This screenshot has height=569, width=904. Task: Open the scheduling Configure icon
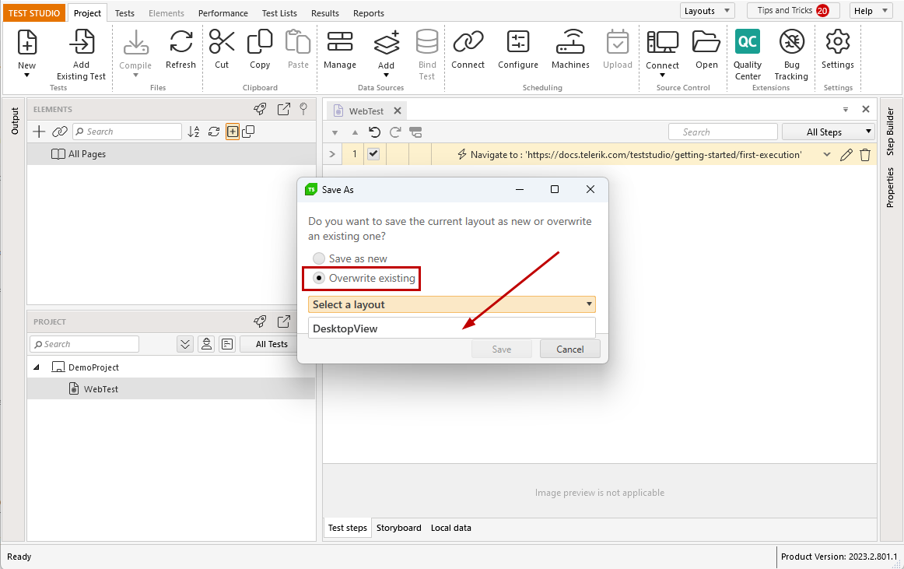tap(517, 42)
